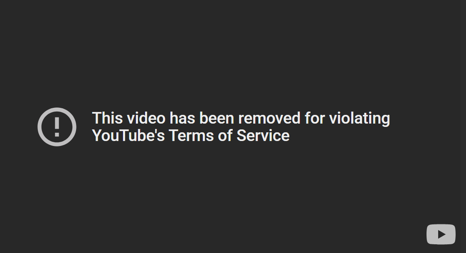466x253 pixels.
Task: Click the play triangle inside YouTube logo
Action: (x=441, y=235)
